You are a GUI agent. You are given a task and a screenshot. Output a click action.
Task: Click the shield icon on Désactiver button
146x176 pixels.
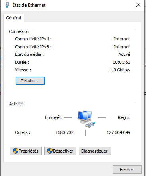50,151
